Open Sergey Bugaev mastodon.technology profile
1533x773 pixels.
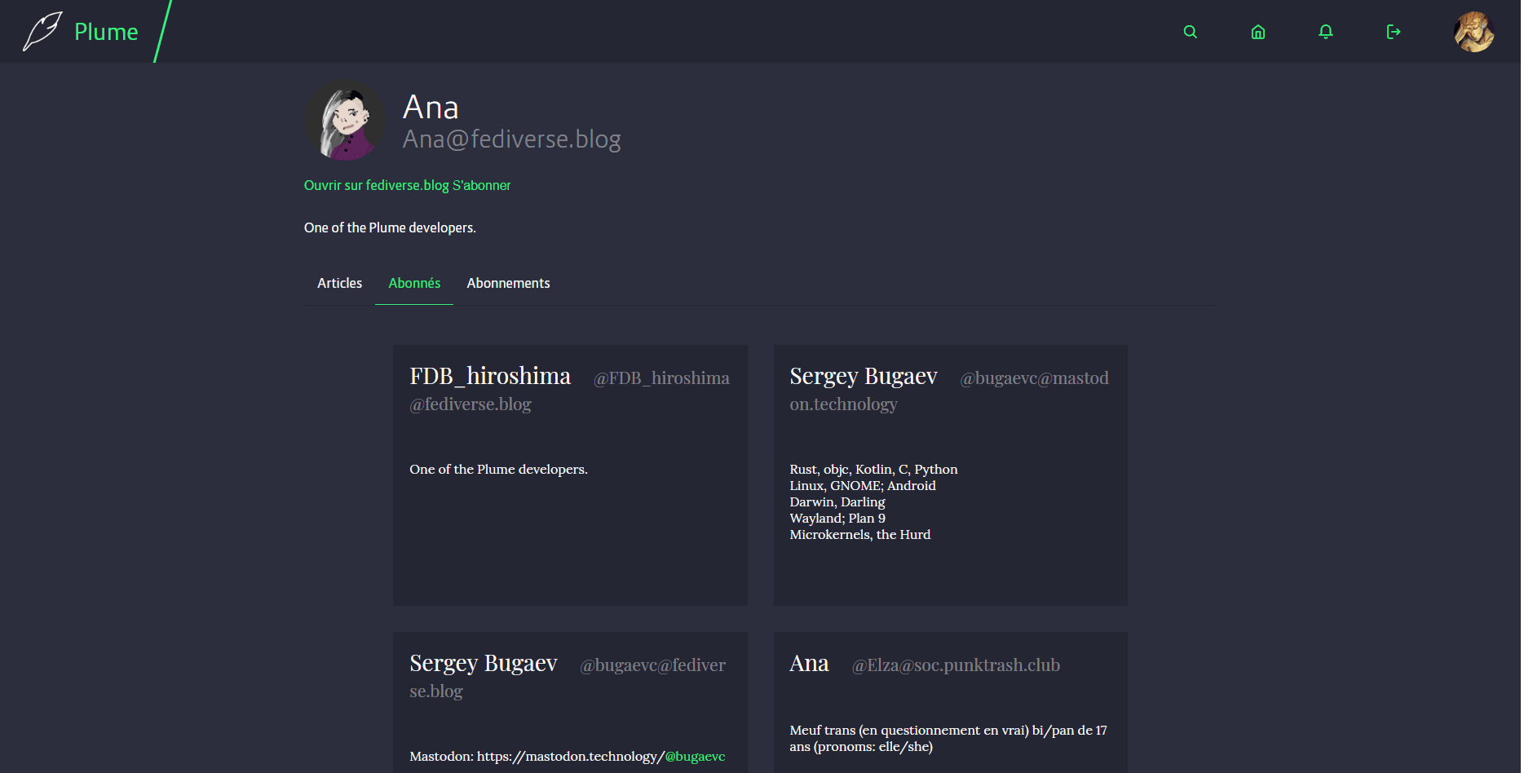click(x=864, y=376)
